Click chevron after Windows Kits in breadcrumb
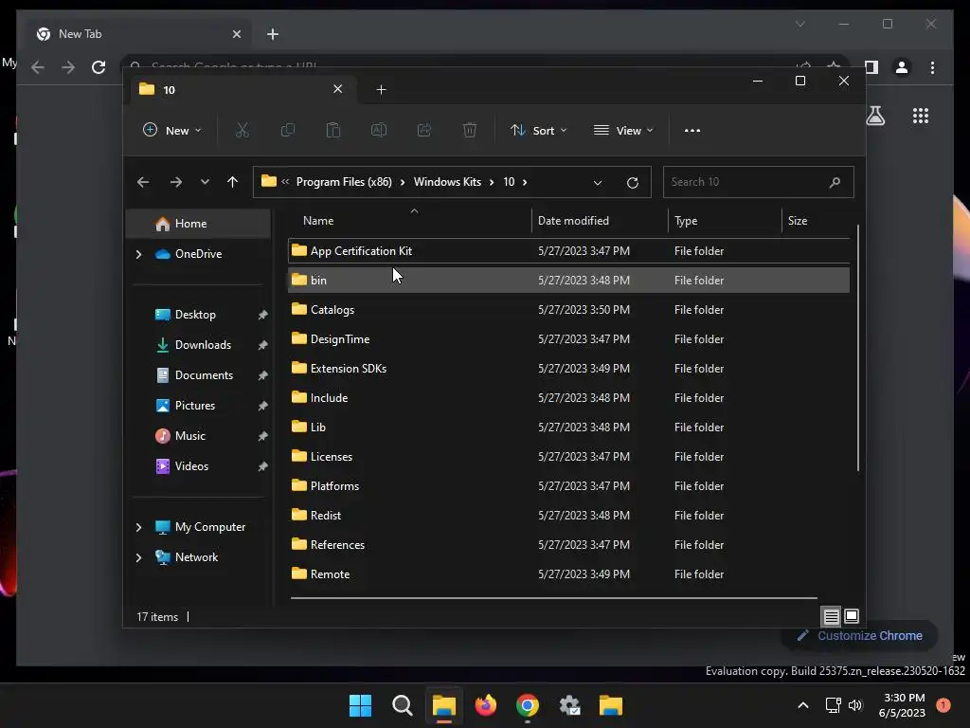Screen dimensions: 970x728 [x=492, y=182]
